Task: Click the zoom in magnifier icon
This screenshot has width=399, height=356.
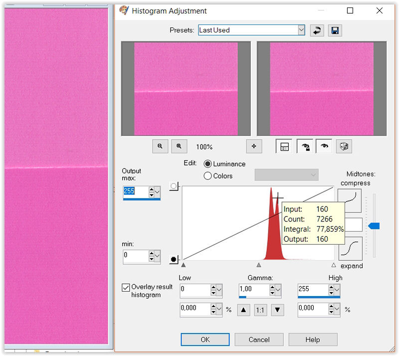Action: click(179, 146)
